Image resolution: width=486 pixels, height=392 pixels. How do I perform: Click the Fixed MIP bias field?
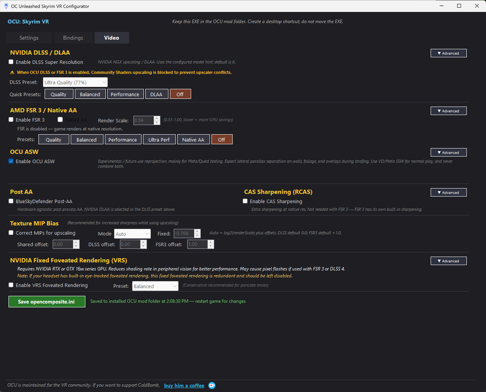(184, 234)
